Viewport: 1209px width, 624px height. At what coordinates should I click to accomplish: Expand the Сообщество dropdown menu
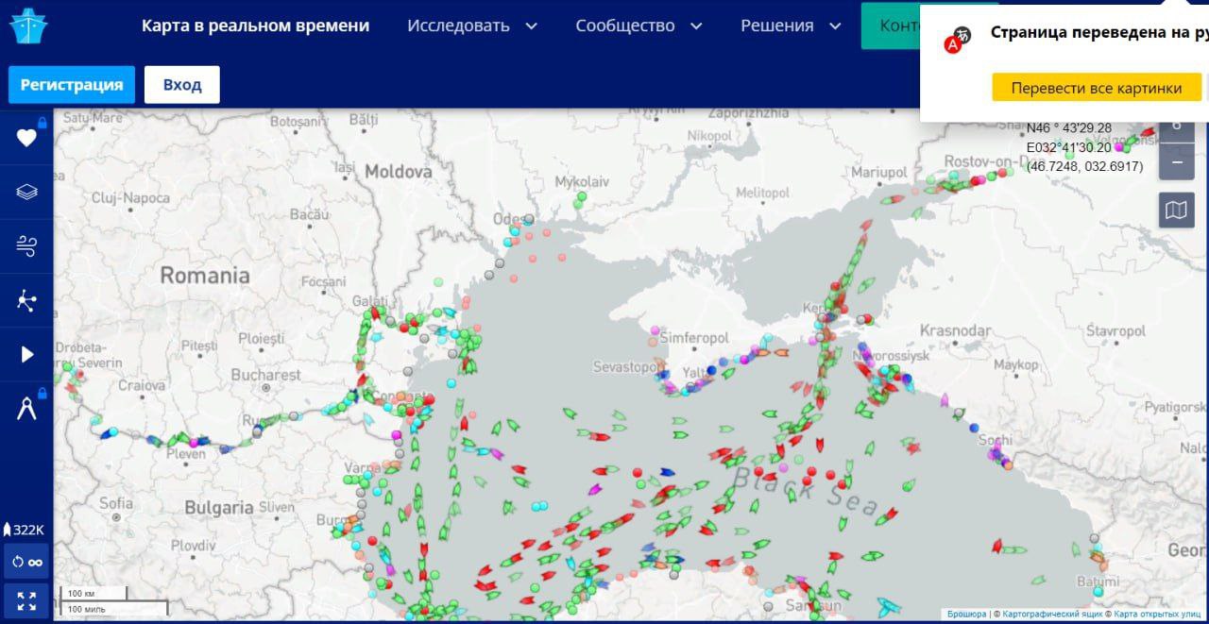click(x=639, y=25)
